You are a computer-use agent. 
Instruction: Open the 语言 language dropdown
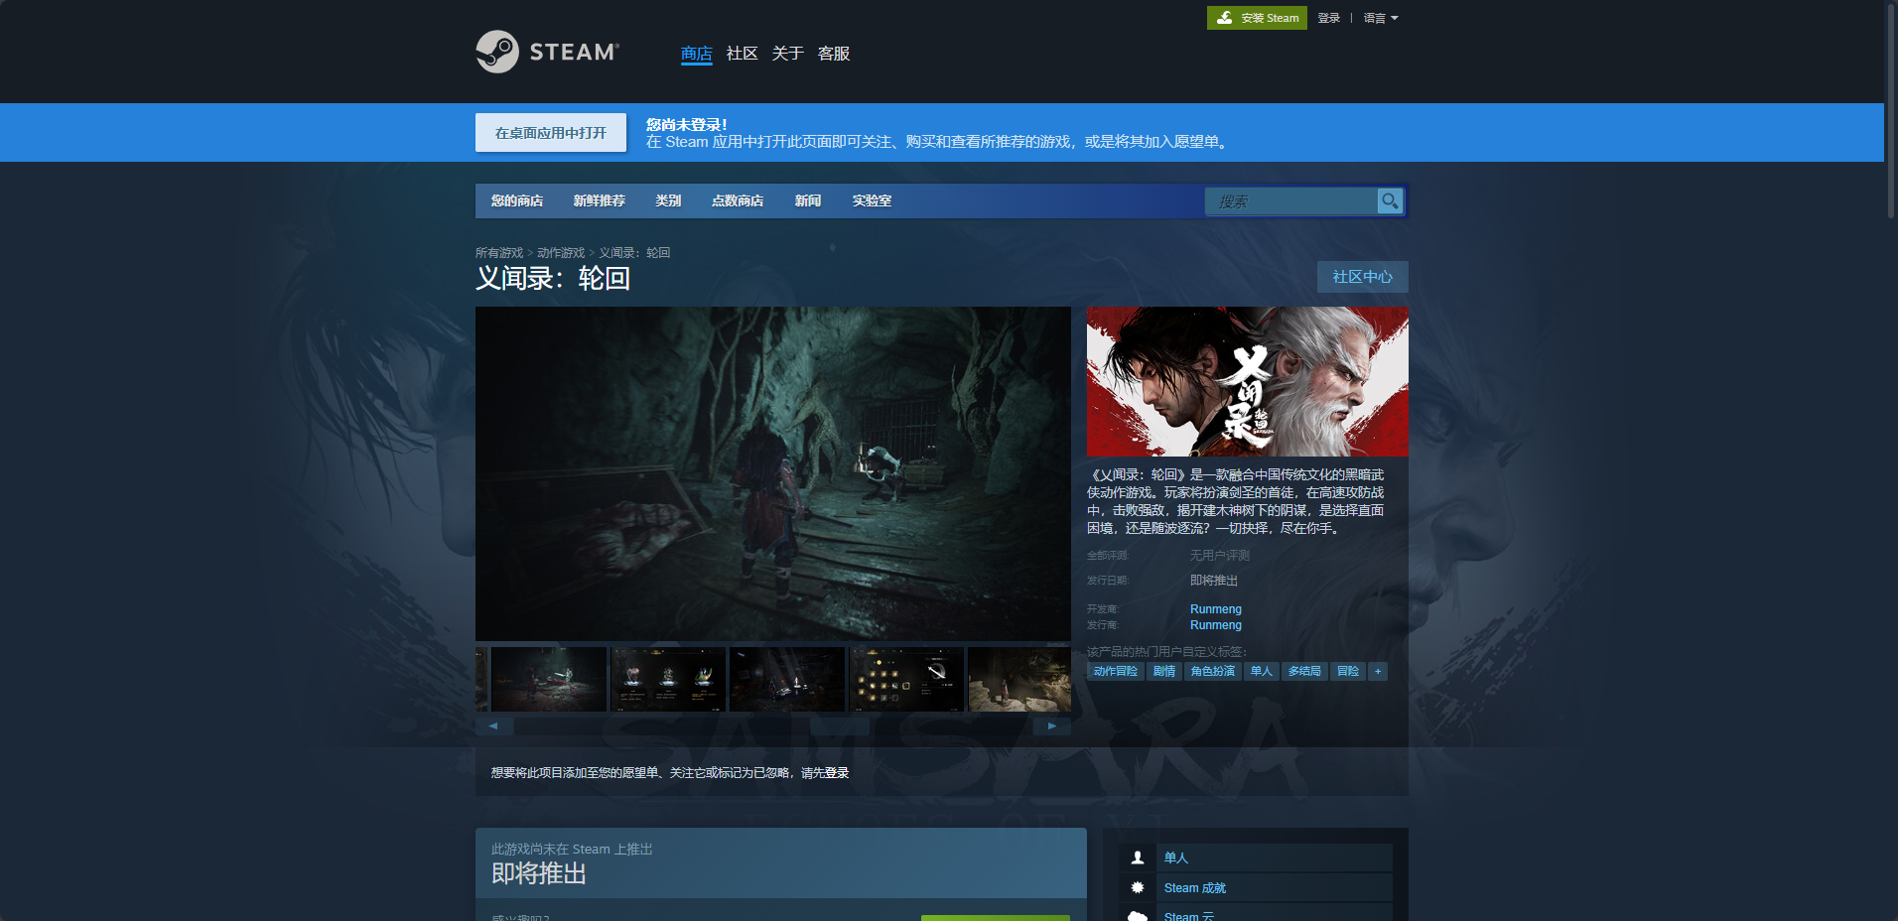click(x=1380, y=18)
